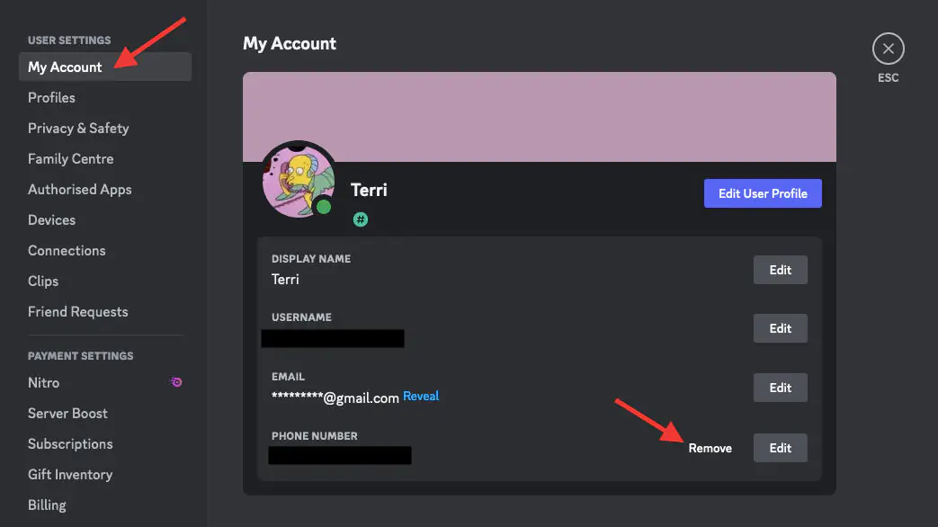Click the hashtag badge under the username Terri
This screenshot has height=527, width=938.
(360, 219)
